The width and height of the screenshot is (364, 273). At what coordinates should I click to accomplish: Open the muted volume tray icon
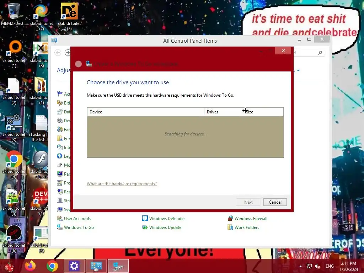(x=317, y=266)
